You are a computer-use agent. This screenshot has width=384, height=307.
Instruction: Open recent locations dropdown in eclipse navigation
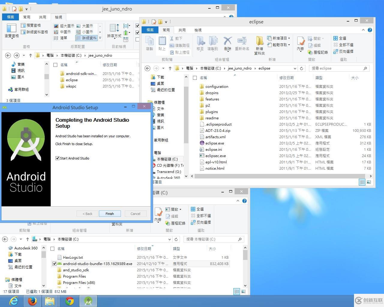tap(163, 68)
